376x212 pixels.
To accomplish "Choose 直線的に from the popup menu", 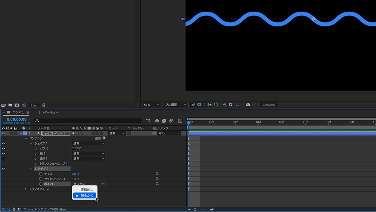I will tap(87, 189).
